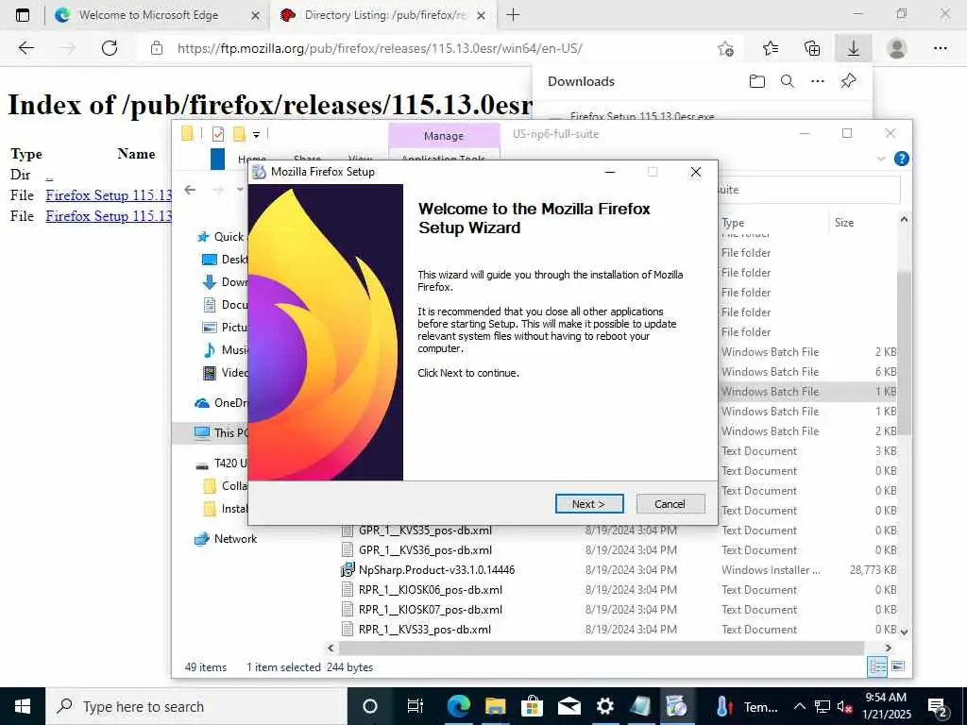Click taskbar search box

(196, 706)
